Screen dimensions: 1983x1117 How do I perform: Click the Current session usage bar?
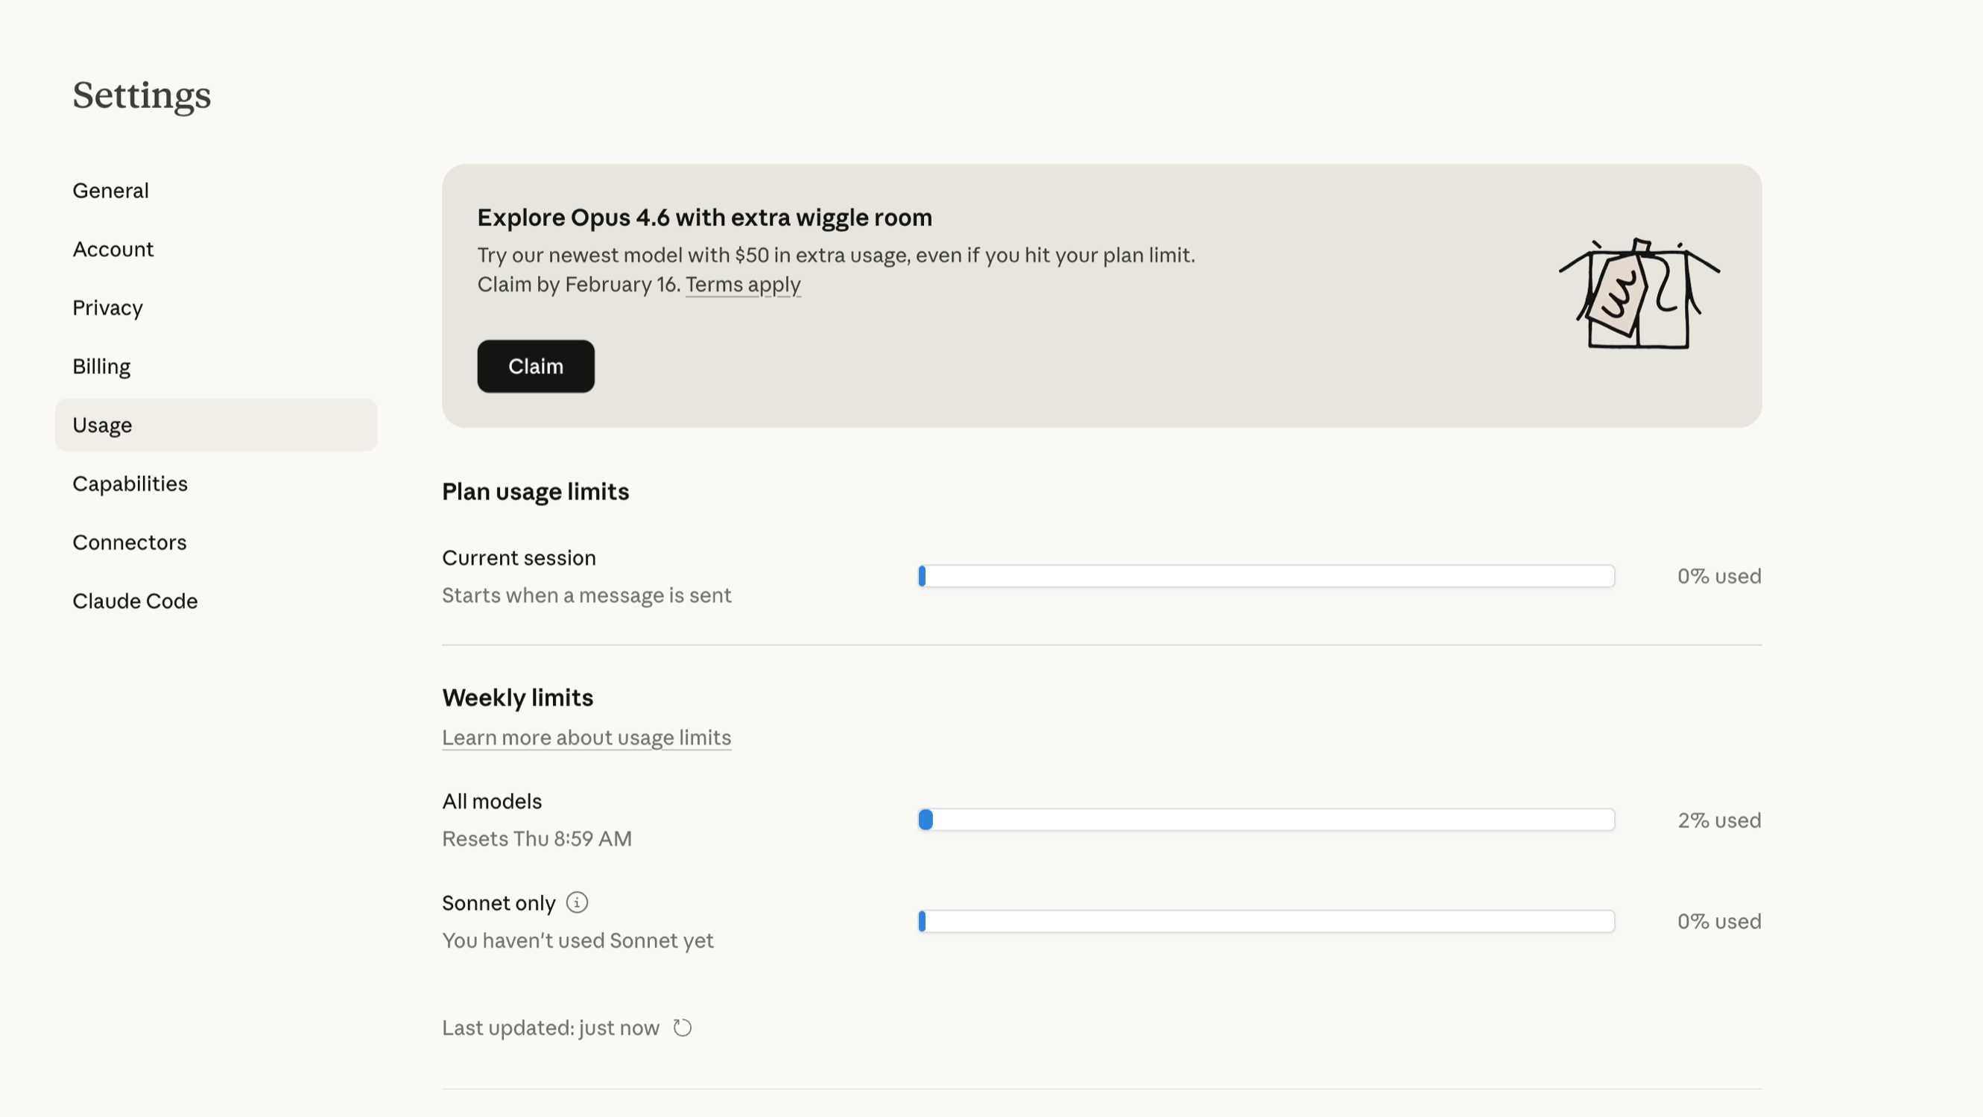pyautogui.click(x=1265, y=576)
